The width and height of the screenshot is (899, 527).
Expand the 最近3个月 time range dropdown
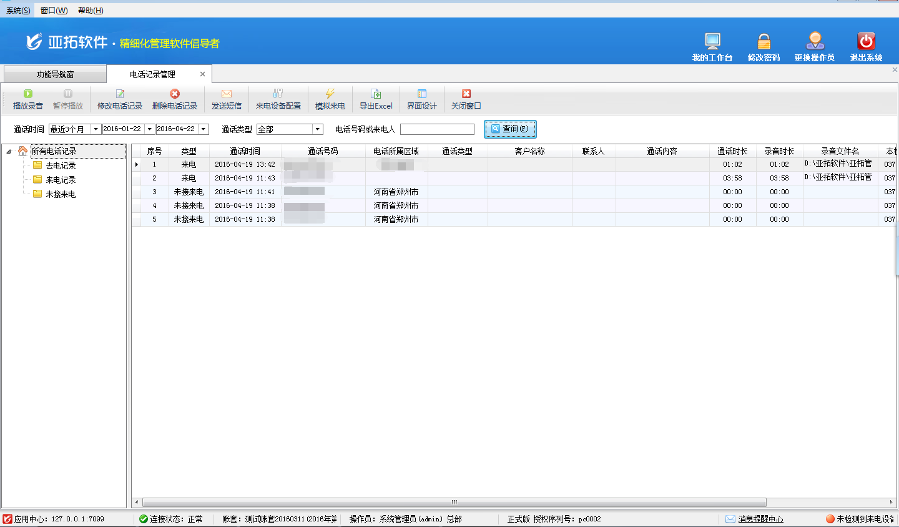96,129
